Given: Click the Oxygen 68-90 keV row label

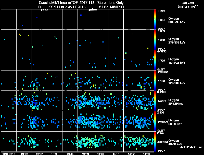Looking at the screenshot, I should [x=175, y=122].
